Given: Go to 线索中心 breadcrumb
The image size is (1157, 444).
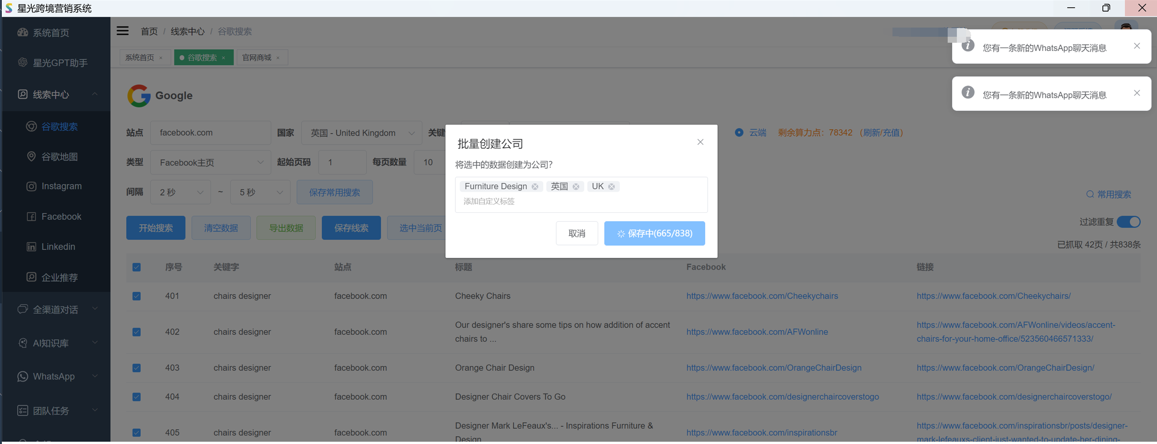Looking at the screenshot, I should 188,31.
